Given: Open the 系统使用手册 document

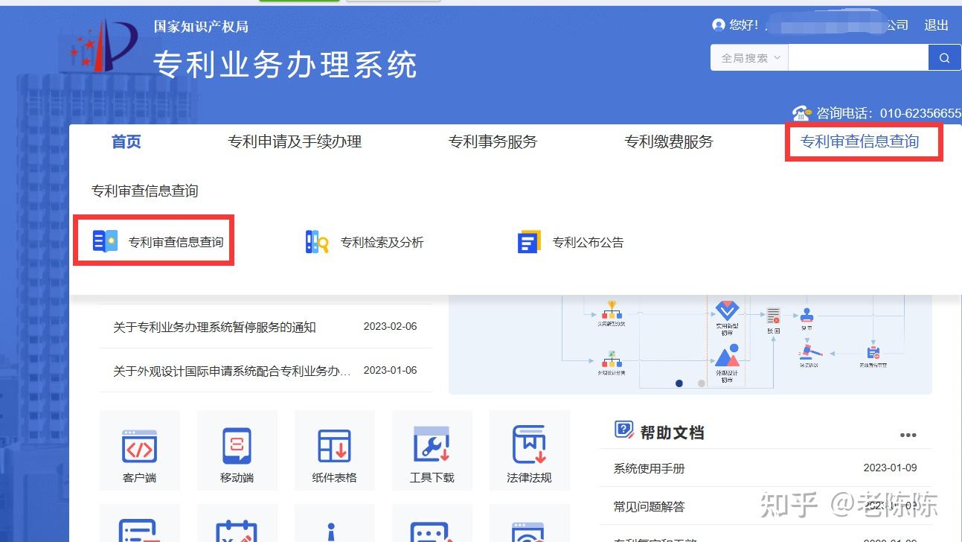Looking at the screenshot, I should [649, 468].
